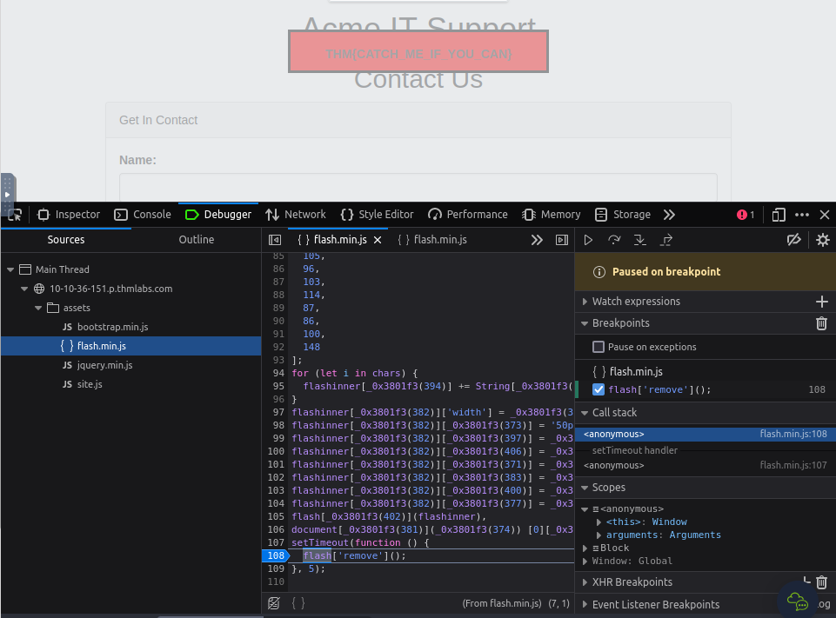The height and width of the screenshot is (618, 836).
Task: Click the Step Out icon
Action: [x=666, y=240]
